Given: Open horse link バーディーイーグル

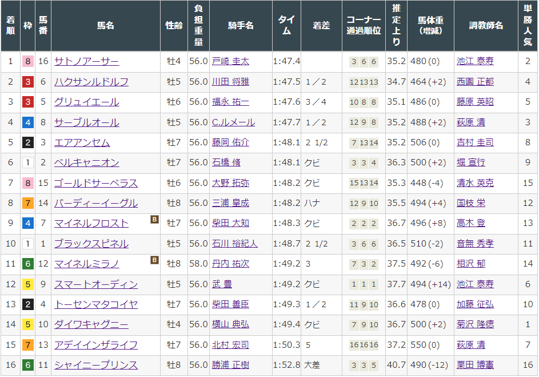Looking at the screenshot, I should [x=96, y=203].
